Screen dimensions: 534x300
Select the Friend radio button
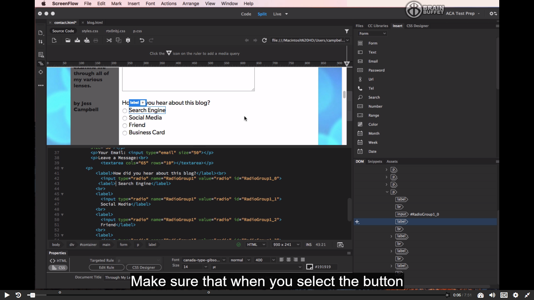point(125,126)
